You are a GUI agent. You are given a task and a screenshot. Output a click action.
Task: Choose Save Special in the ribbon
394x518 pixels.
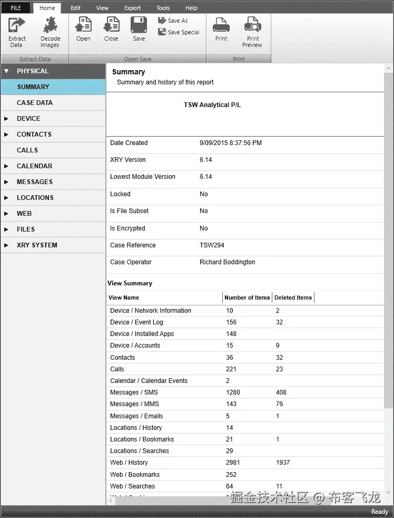click(x=179, y=32)
